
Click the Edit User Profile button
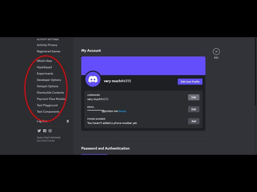(x=190, y=82)
